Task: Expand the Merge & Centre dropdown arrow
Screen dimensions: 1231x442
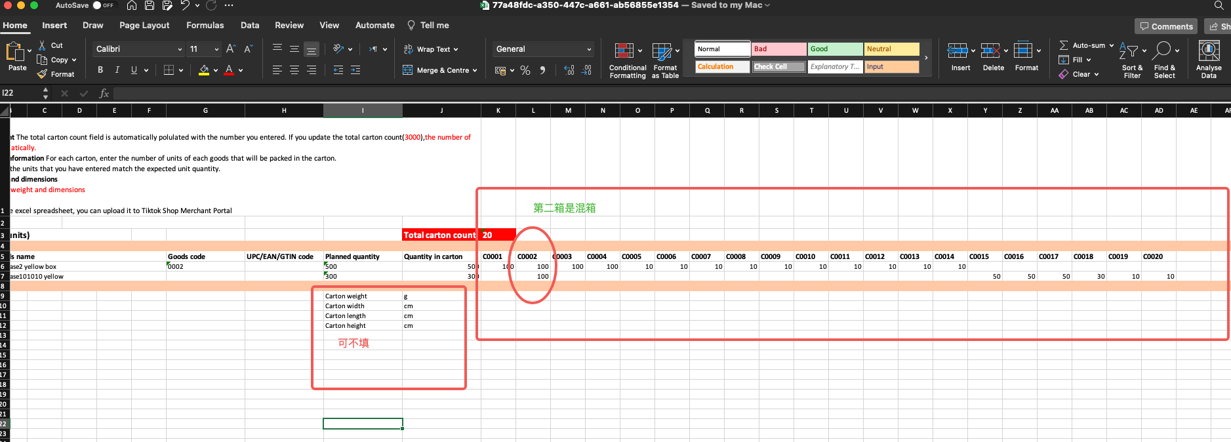Action: pyautogui.click(x=474, y=70)
